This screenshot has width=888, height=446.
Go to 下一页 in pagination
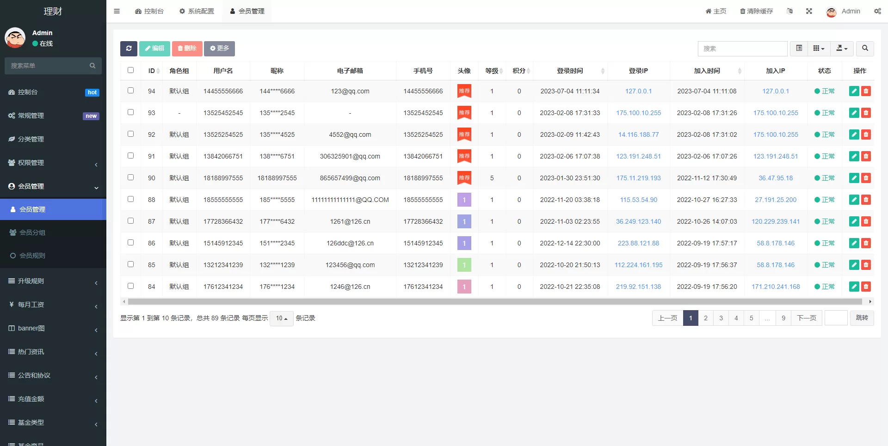pos(806,318)
